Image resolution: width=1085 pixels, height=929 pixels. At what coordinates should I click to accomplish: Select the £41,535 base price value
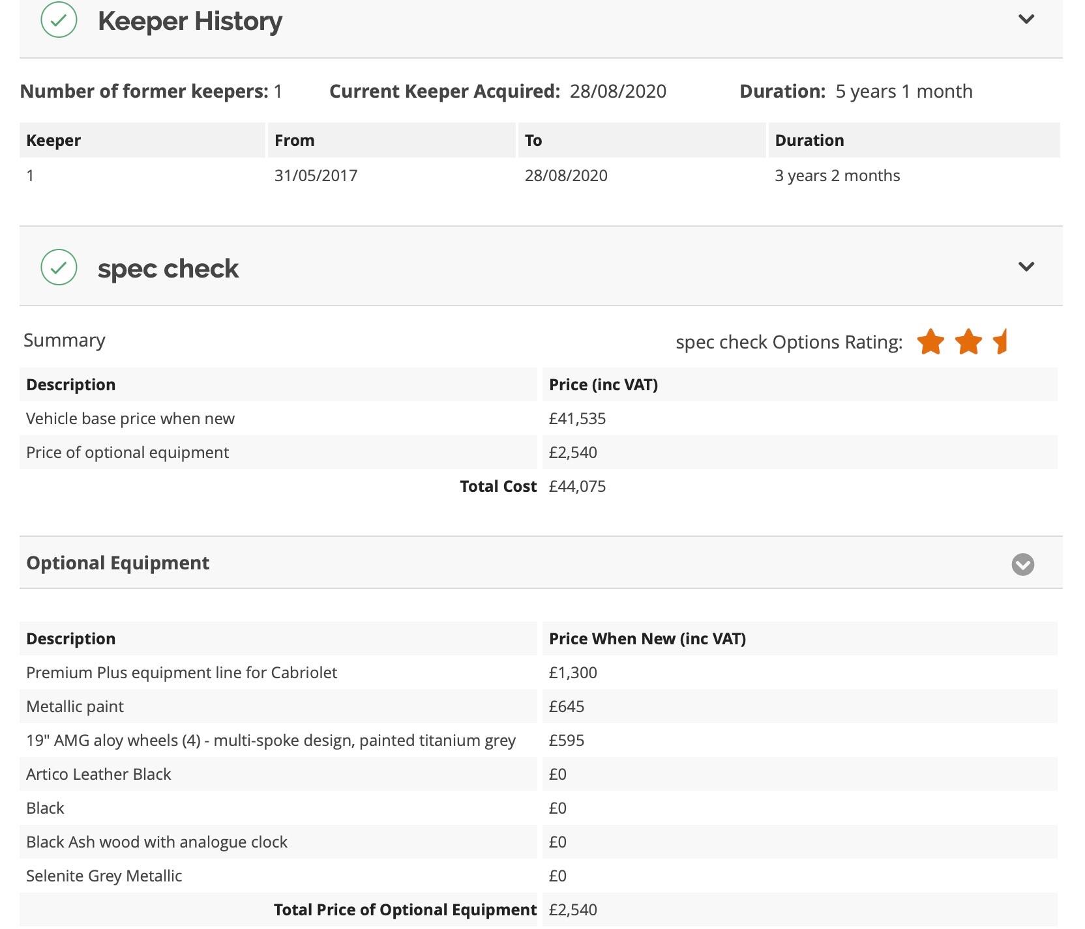(x=577, y=418)
